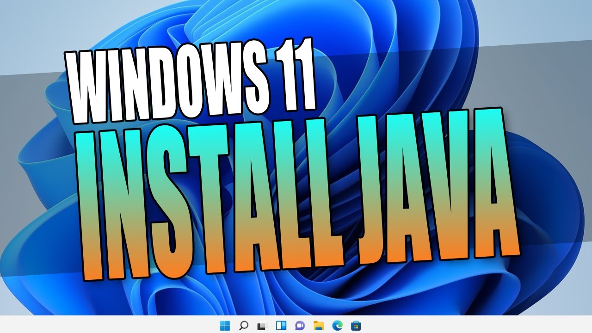Open Microsoft Store from taskbar
592x333 pixels.
[x=356, y=325]
